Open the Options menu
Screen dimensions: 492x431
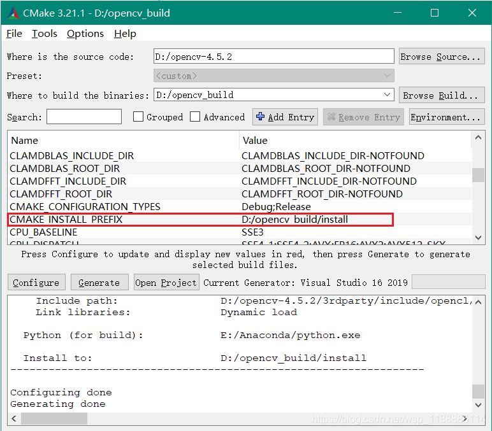tap(85, 34)
